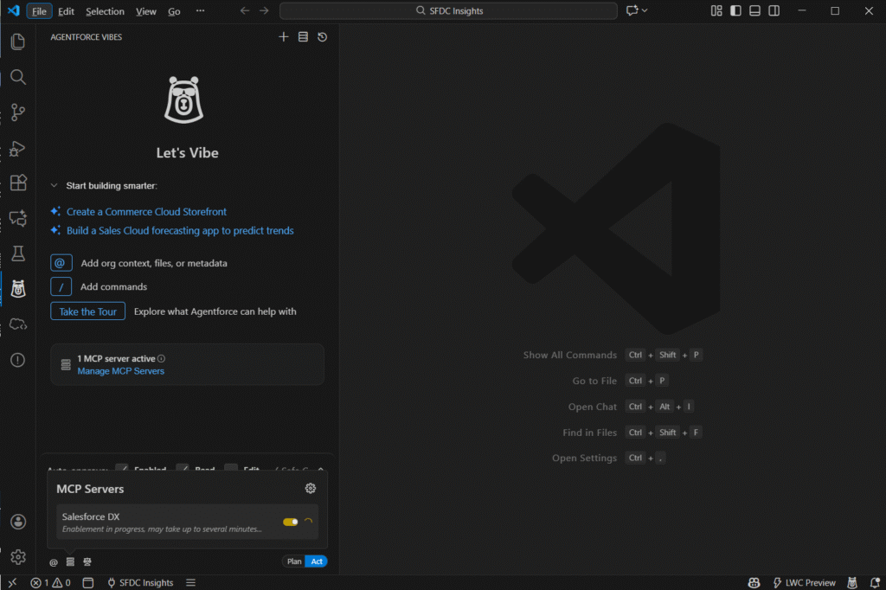Click the SFDC Insights search box
This screenshot has height=590, width=886.
pos(448,11)
